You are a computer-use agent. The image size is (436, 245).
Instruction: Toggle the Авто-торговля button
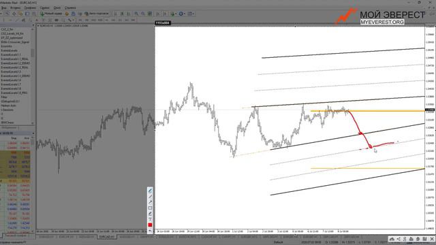click(97, 14)
